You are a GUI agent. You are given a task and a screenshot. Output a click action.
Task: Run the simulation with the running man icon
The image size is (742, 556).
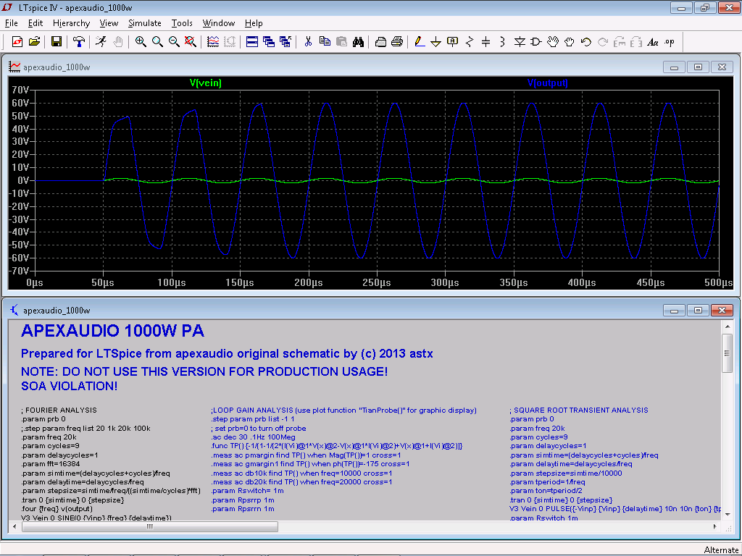(101, 42)
